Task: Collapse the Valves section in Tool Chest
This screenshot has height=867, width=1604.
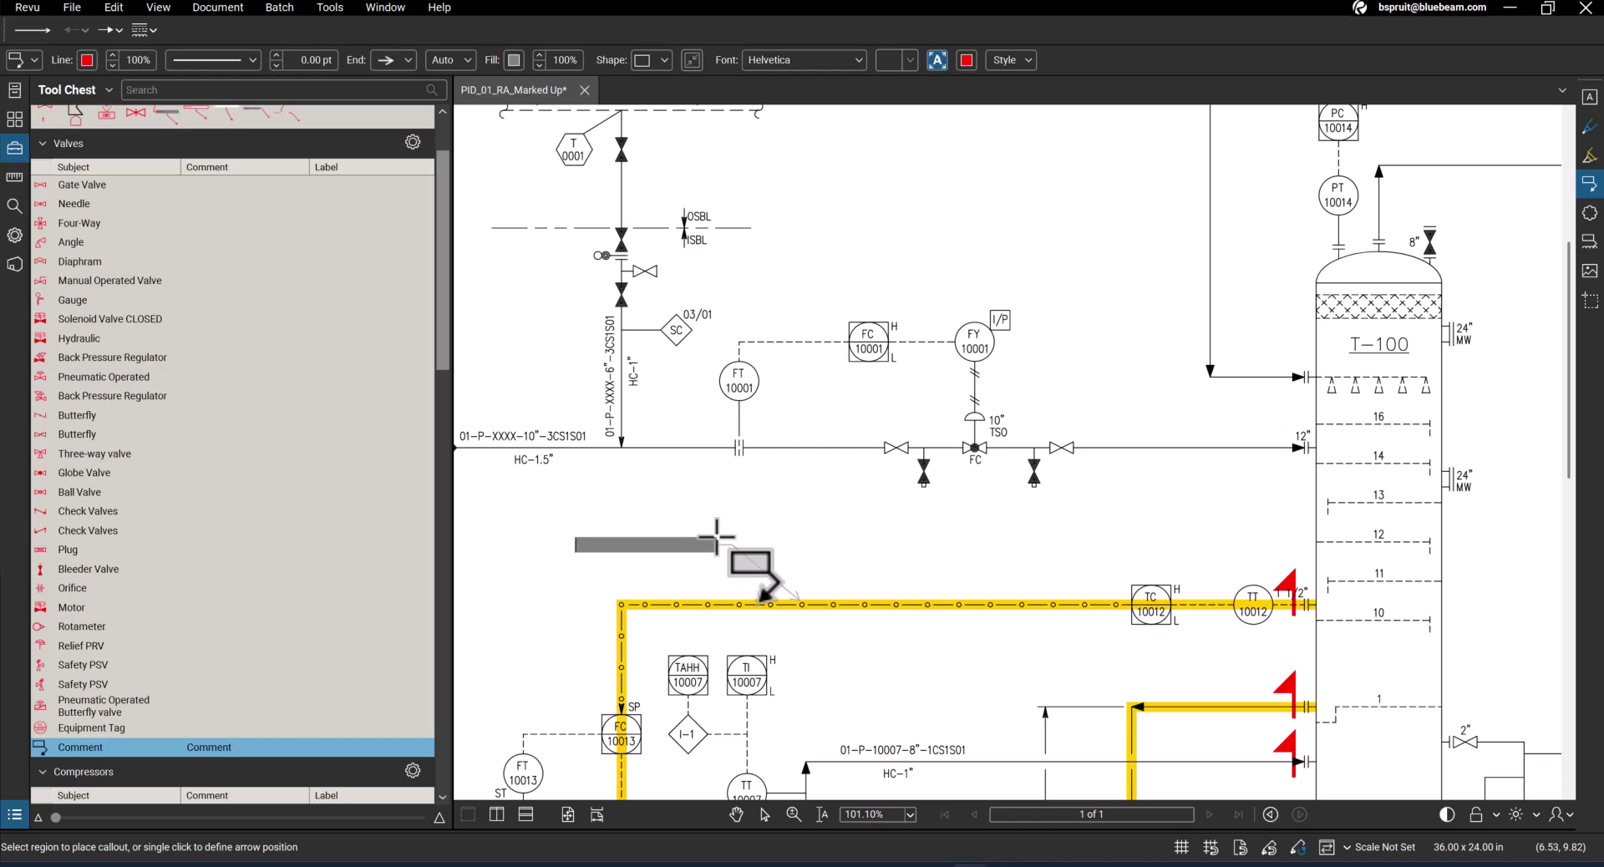Action: pyautogui.click(x=43, y=143)
